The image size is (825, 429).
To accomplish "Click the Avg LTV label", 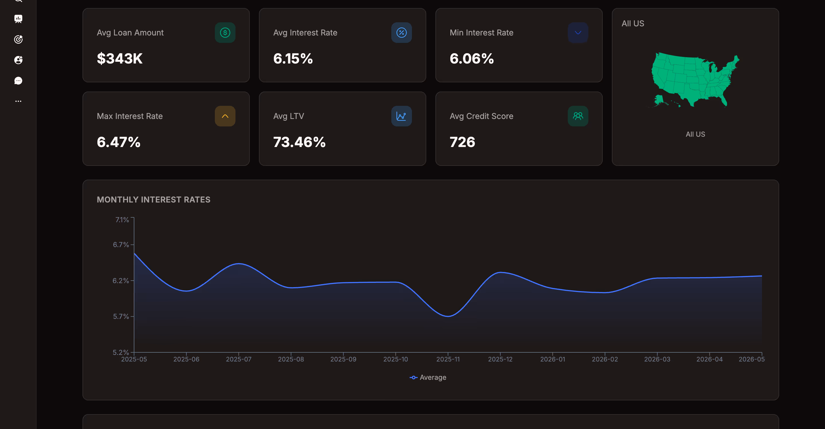I will click(x=288, y=116).
